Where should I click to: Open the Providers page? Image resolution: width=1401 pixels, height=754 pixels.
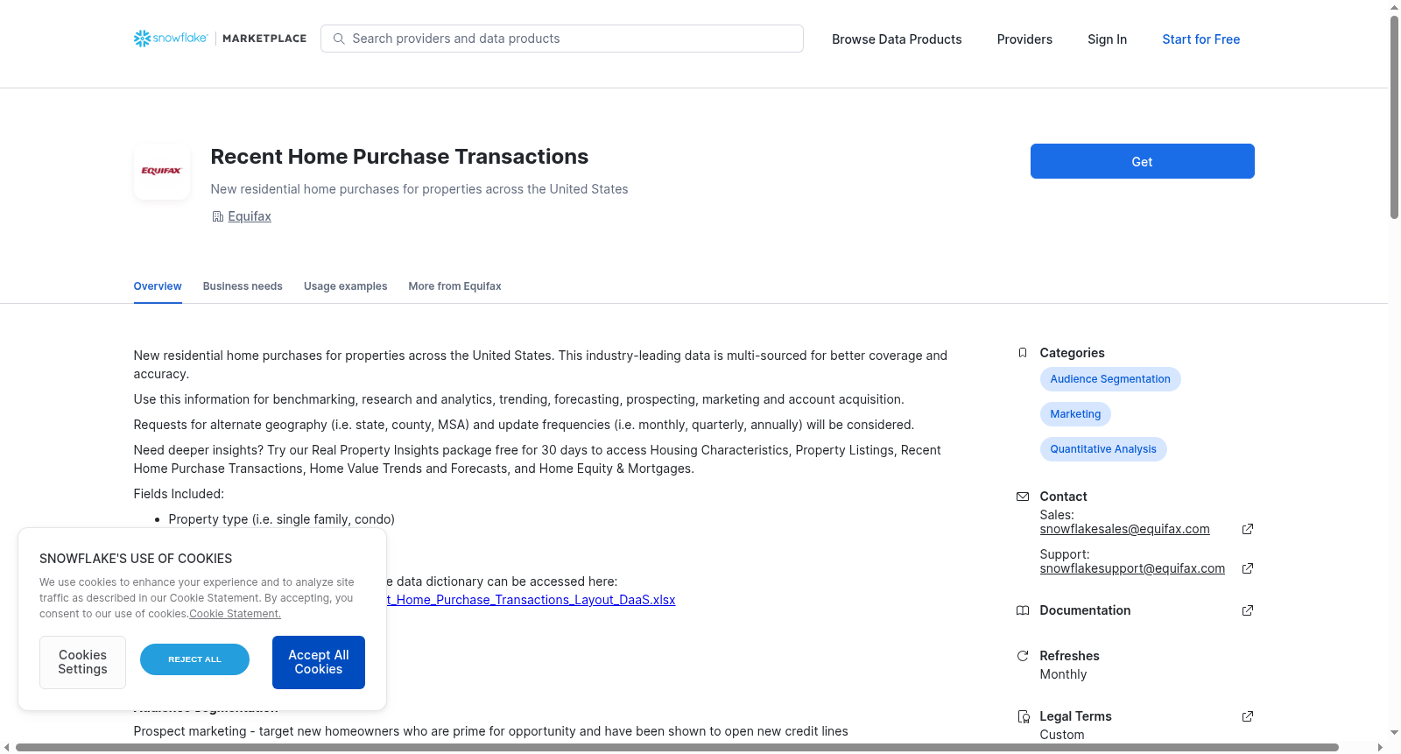click(1024, 39)
